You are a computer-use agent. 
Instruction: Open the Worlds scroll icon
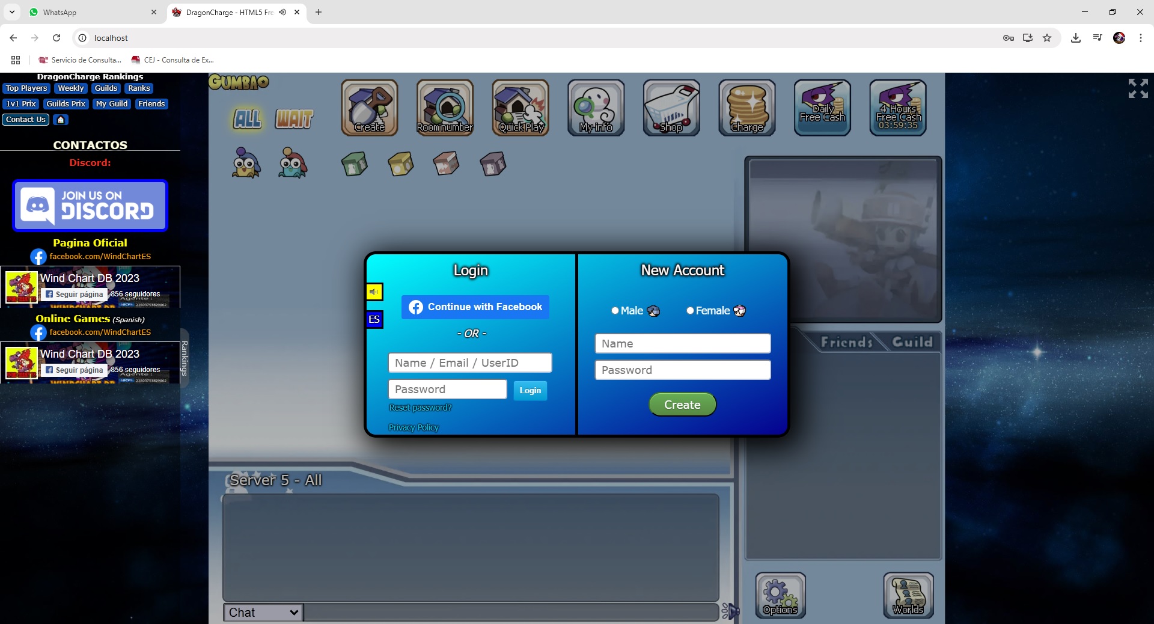coord(907,595)
